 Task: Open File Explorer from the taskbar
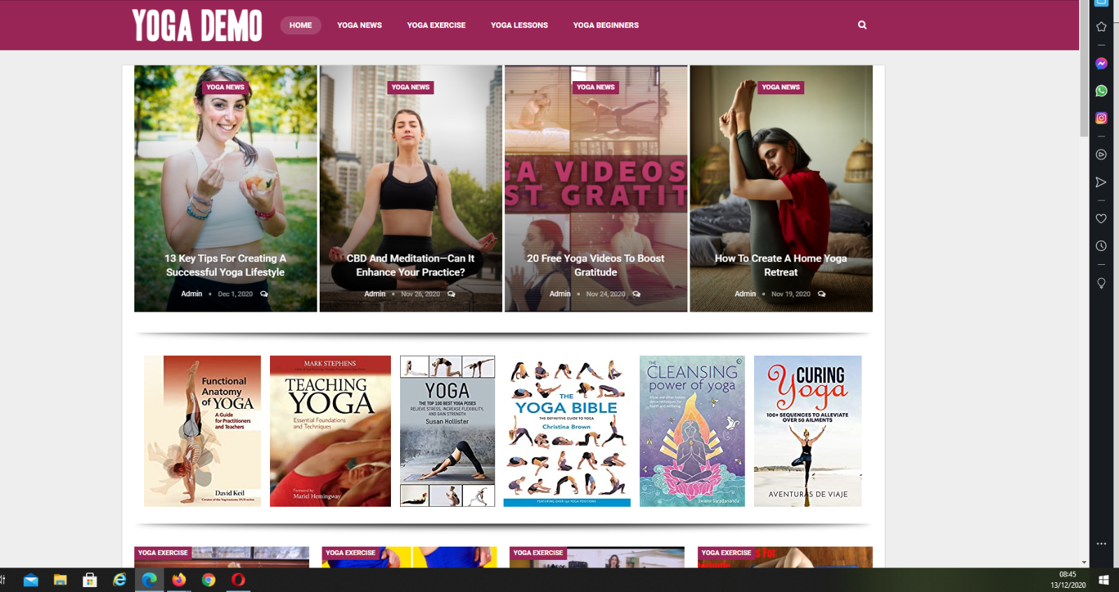coord(60,580)
